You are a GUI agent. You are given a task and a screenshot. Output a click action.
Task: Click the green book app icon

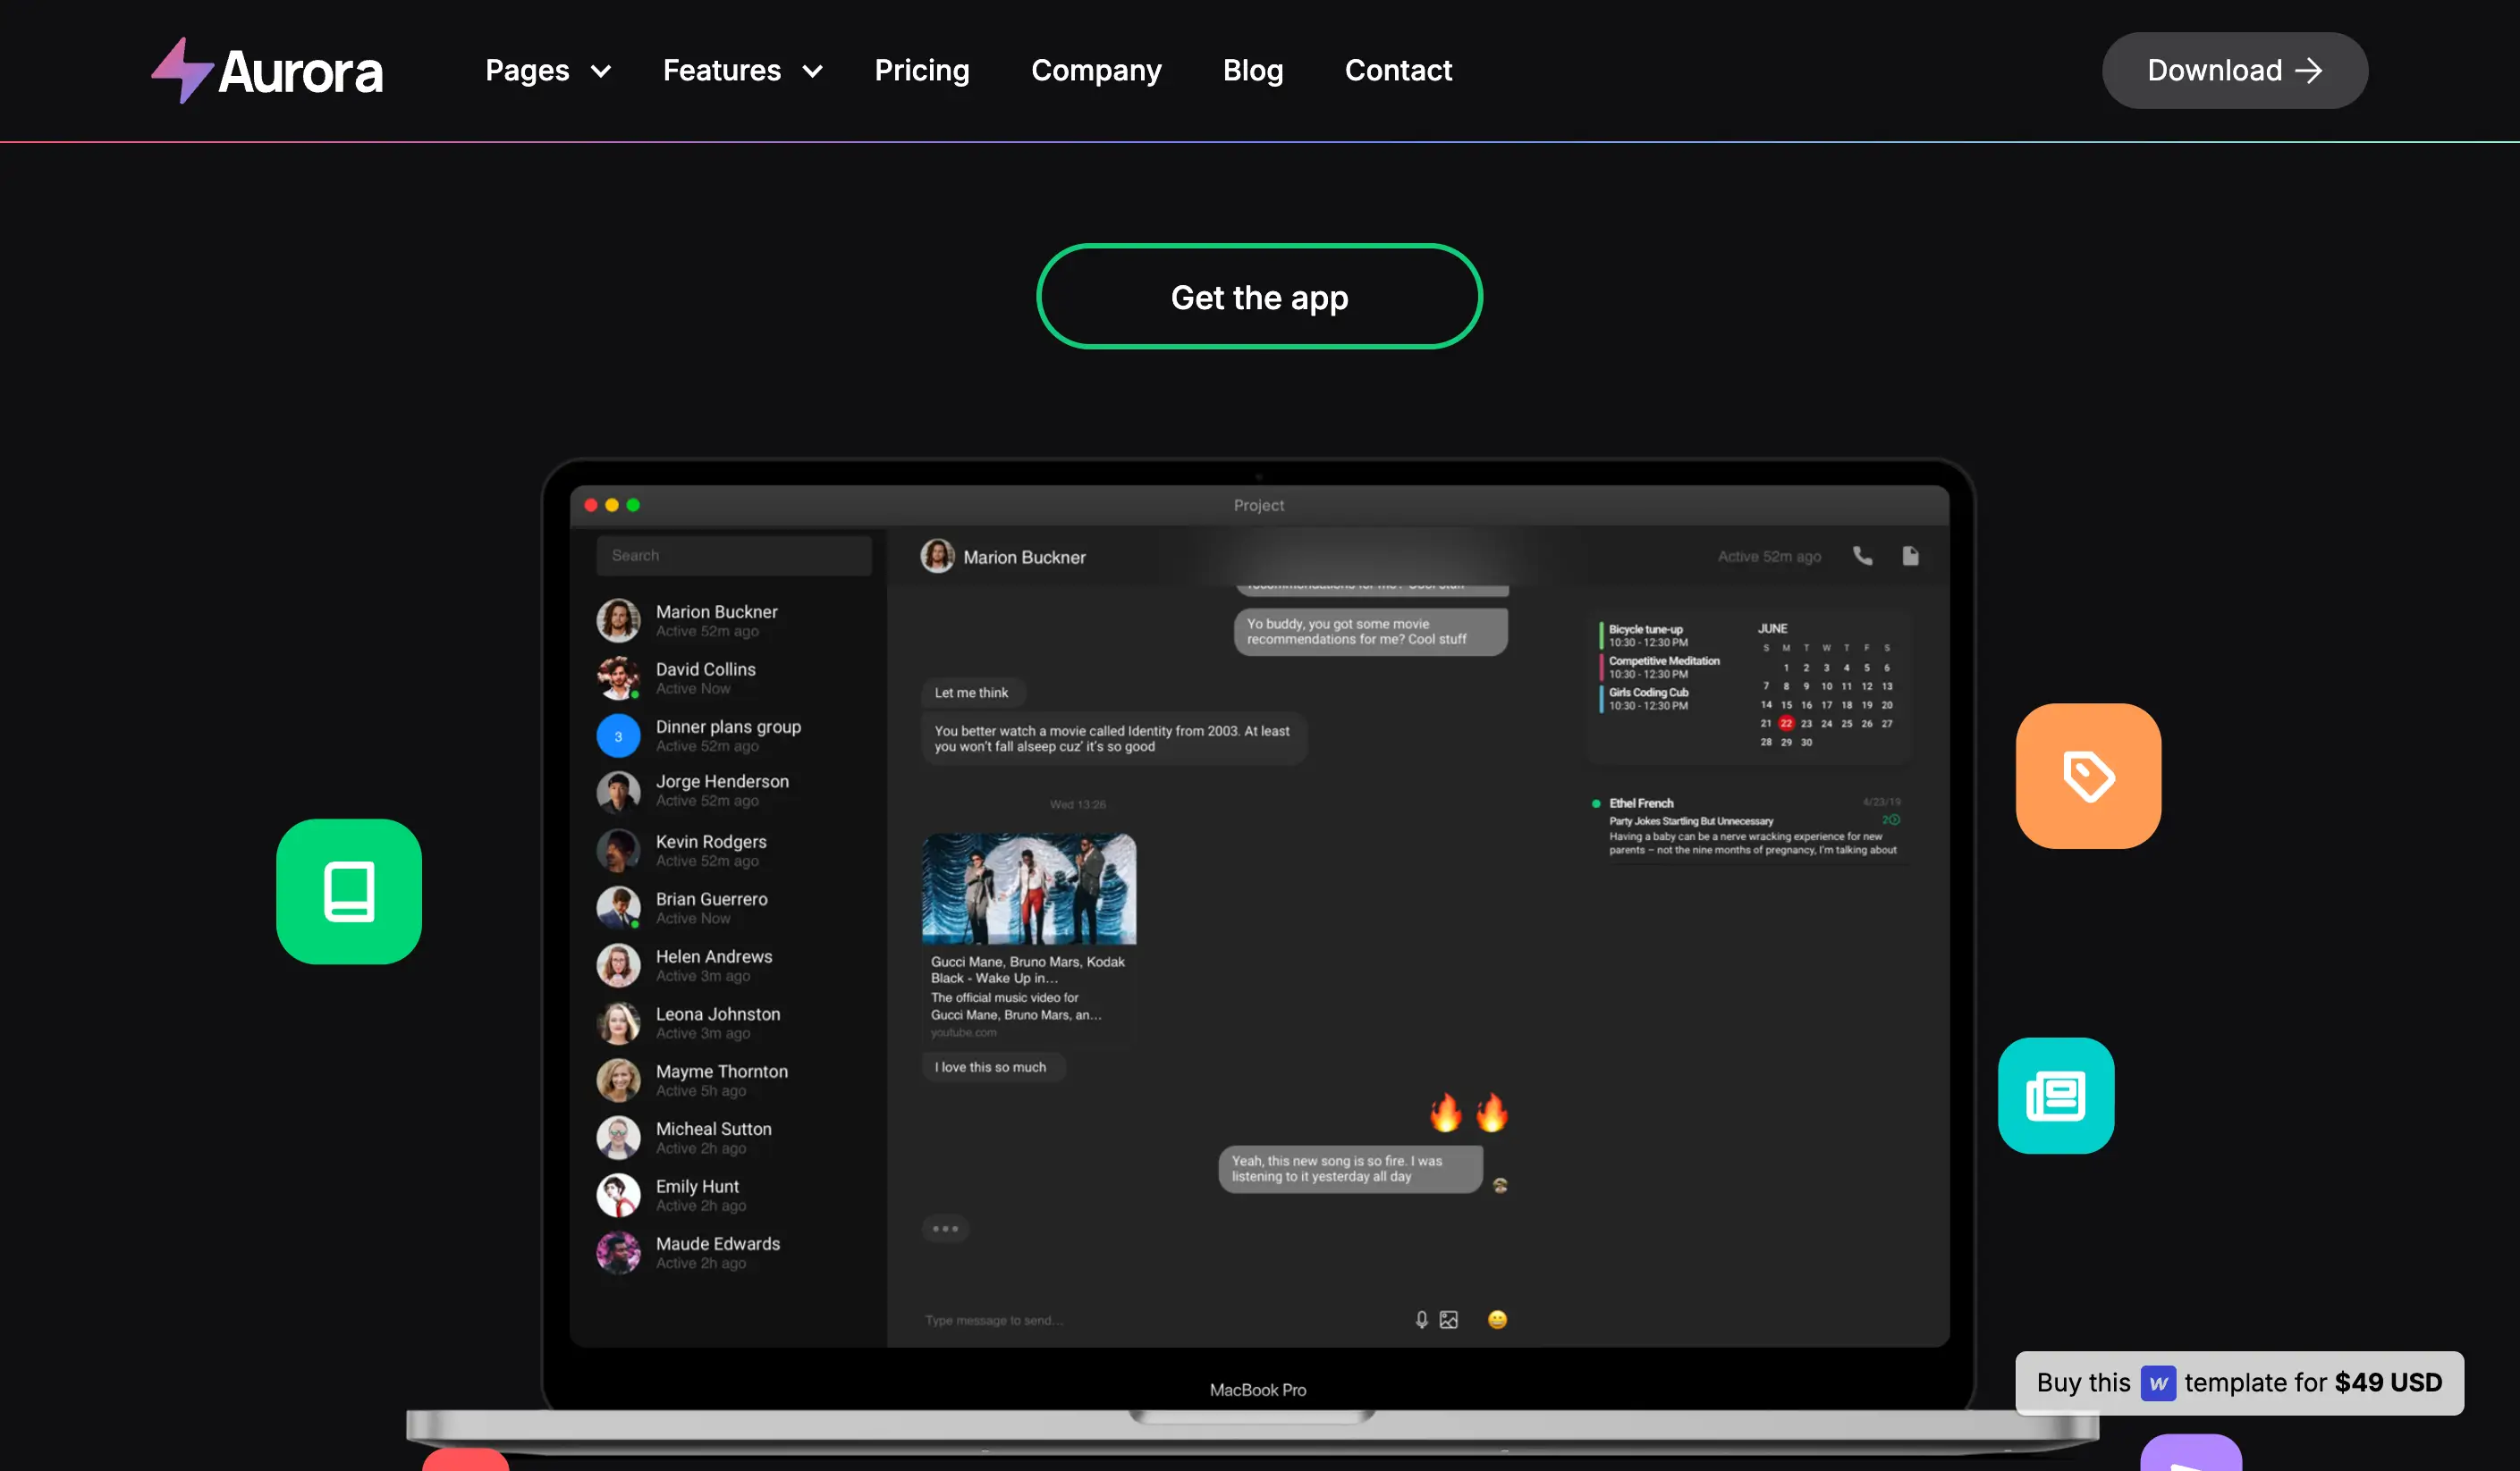(349, 891)
